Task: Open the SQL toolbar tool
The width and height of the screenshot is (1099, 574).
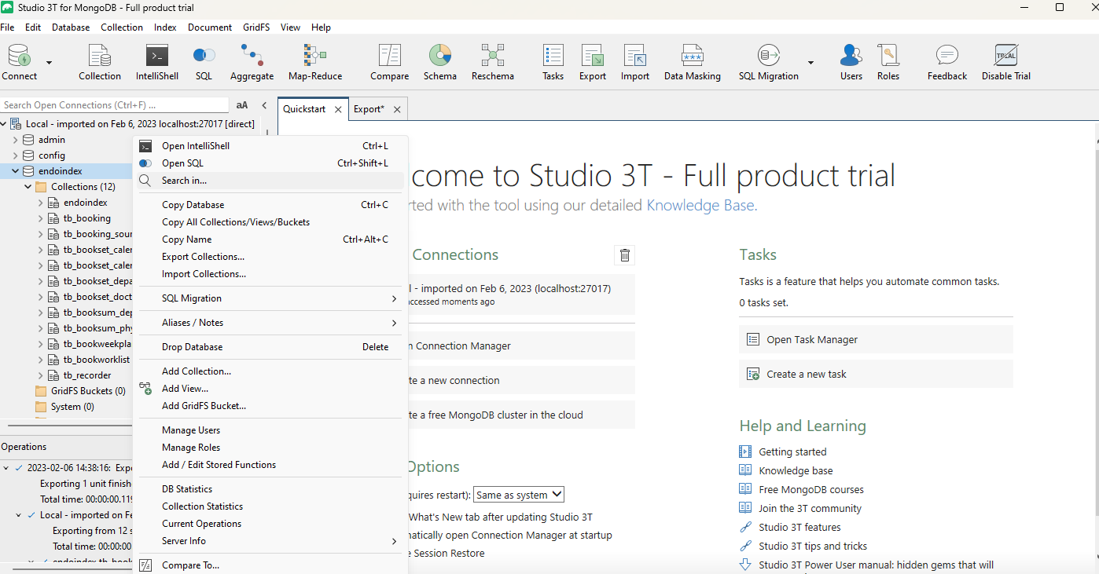Action: (x=204, y=62)
